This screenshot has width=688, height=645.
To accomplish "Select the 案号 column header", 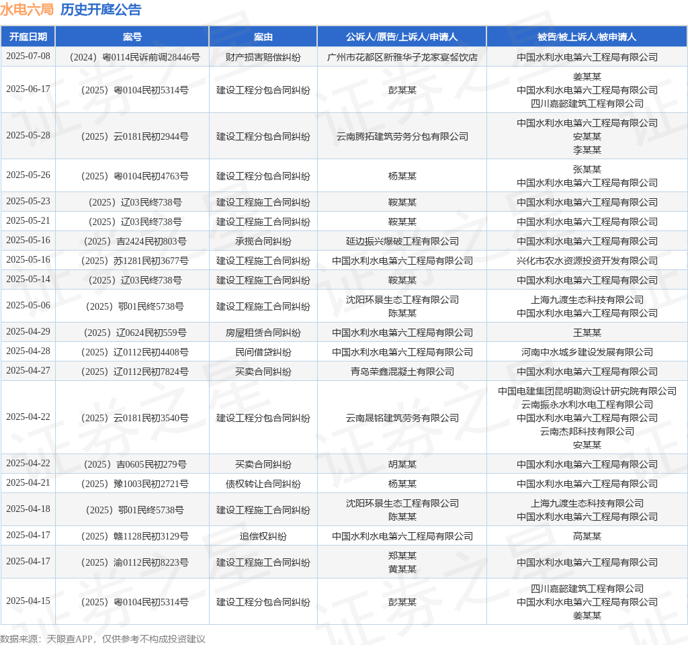I will [132, 37].
